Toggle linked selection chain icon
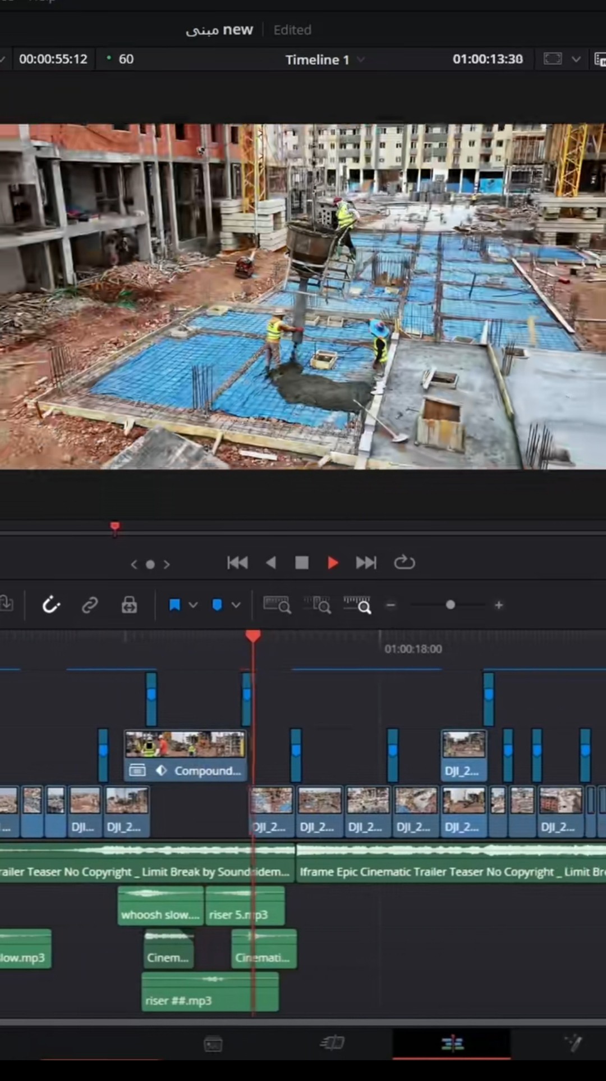Screen dimensions: 606x1081 pos(90,605)
